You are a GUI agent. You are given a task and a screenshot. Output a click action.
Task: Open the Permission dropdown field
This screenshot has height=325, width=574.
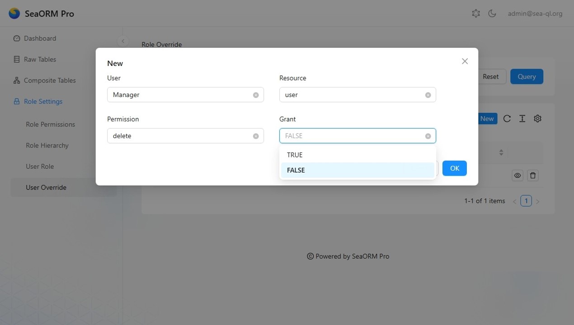[x=181, y=136]
